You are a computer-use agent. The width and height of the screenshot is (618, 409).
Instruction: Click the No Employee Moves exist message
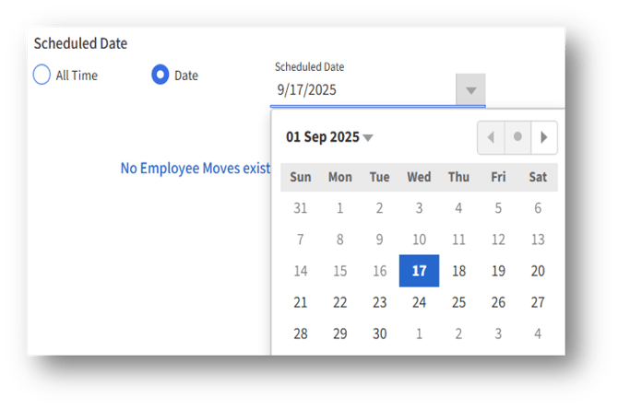196,169
